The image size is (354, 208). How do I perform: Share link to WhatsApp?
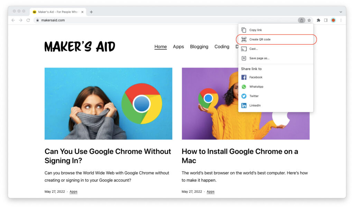276,87
